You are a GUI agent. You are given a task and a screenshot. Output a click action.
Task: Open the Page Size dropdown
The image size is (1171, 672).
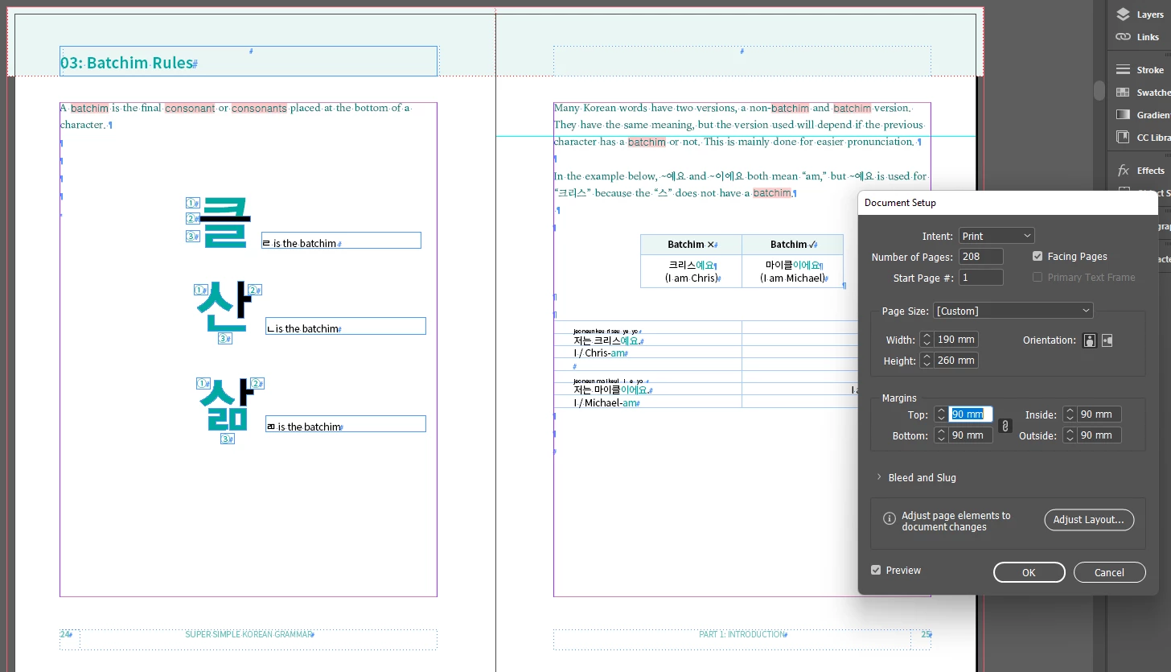point(1013,311)
